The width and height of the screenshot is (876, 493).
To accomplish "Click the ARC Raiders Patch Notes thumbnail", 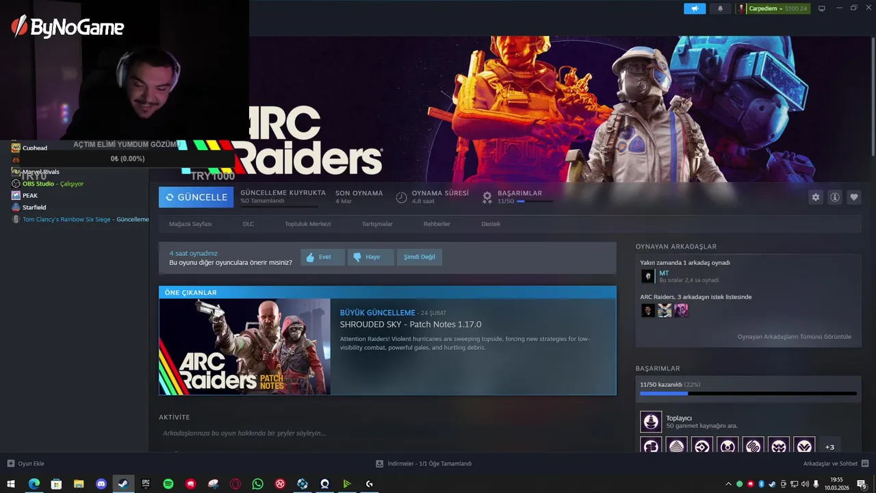I will tap(245, 346).
